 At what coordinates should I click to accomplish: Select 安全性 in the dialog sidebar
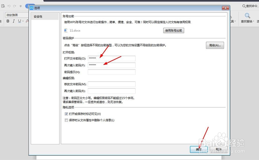point(38,16)
